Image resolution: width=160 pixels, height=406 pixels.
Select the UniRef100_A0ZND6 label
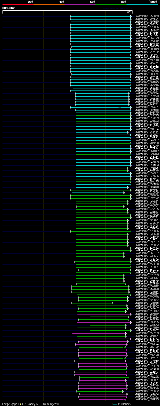click(146, 168)
